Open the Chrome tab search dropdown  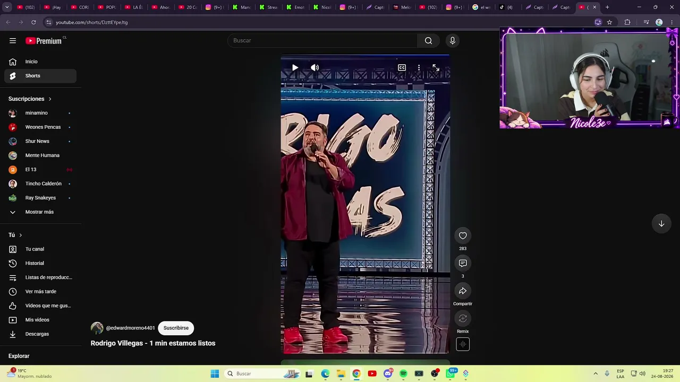(6, 7)
